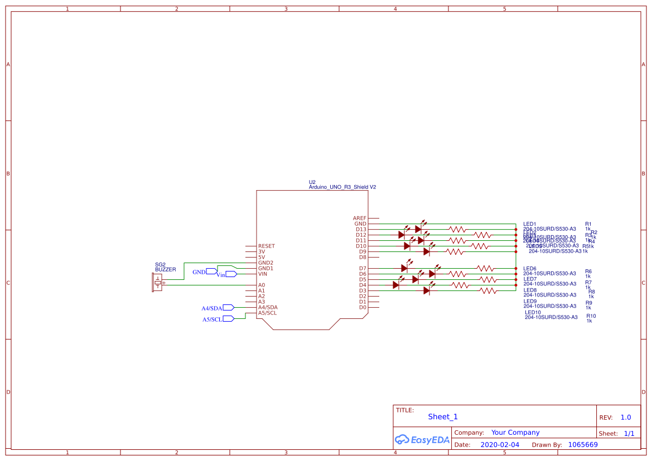Select the SG2 buzzer symbol
This screenshot has width=652, height=461.
pyautogui.click(x=159, y=283)
